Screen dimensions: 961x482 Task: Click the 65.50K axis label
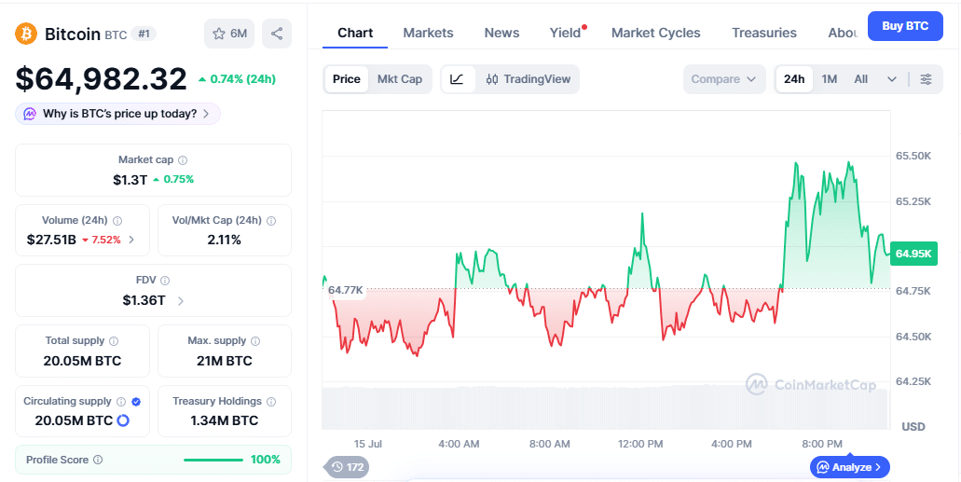tap(913, 157)
